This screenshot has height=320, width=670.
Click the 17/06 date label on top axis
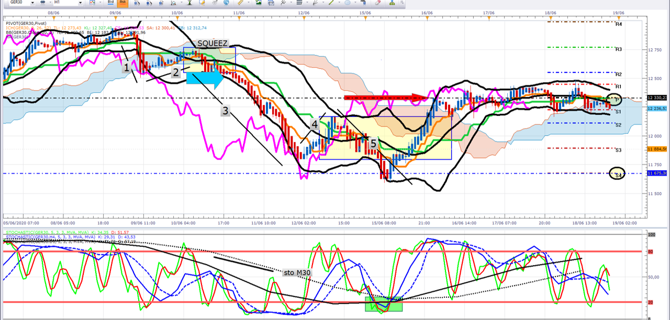coord(489,13)
